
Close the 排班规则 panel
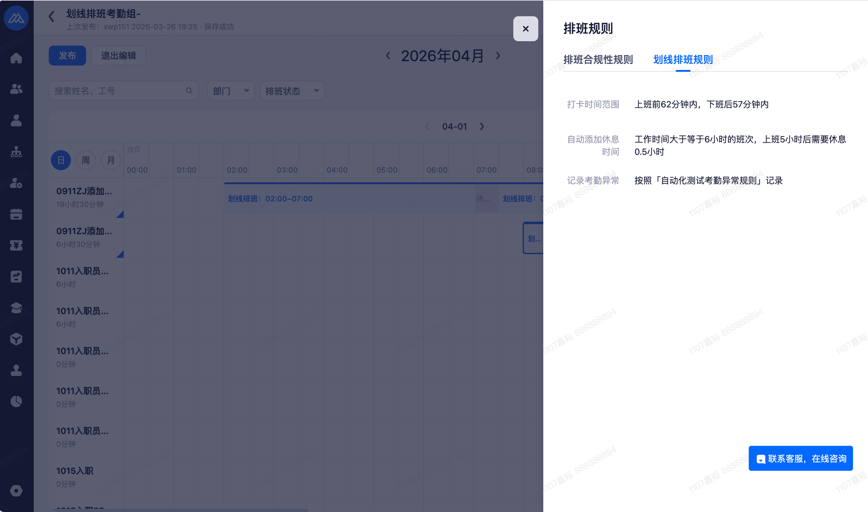525,29
